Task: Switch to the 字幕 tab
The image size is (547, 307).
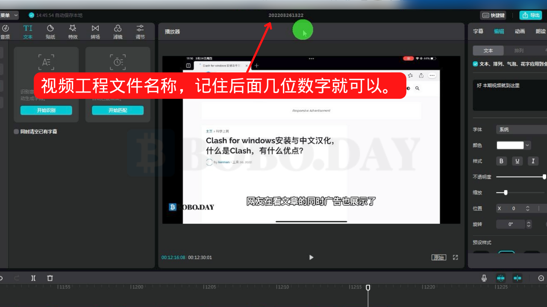Action: pos(478,32)
